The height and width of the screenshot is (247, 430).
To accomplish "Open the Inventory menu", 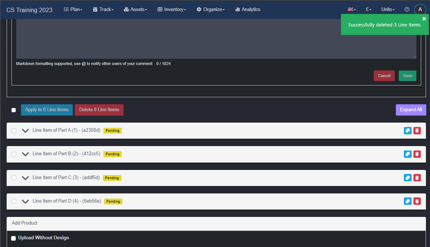I will [x=172, y=10].
